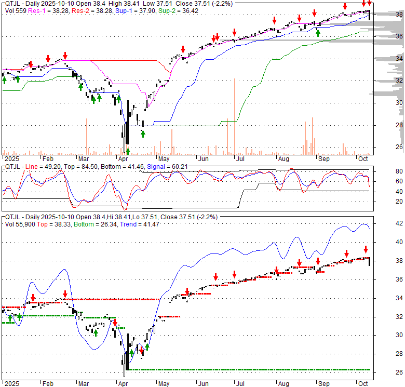Click the green up arrow in early March on bottom chart

click(96, 331)
